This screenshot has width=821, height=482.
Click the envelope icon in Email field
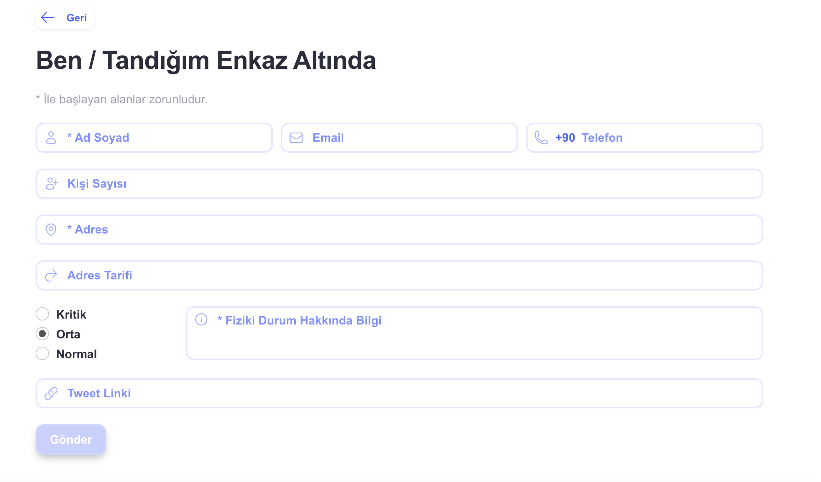coord(296,137)
